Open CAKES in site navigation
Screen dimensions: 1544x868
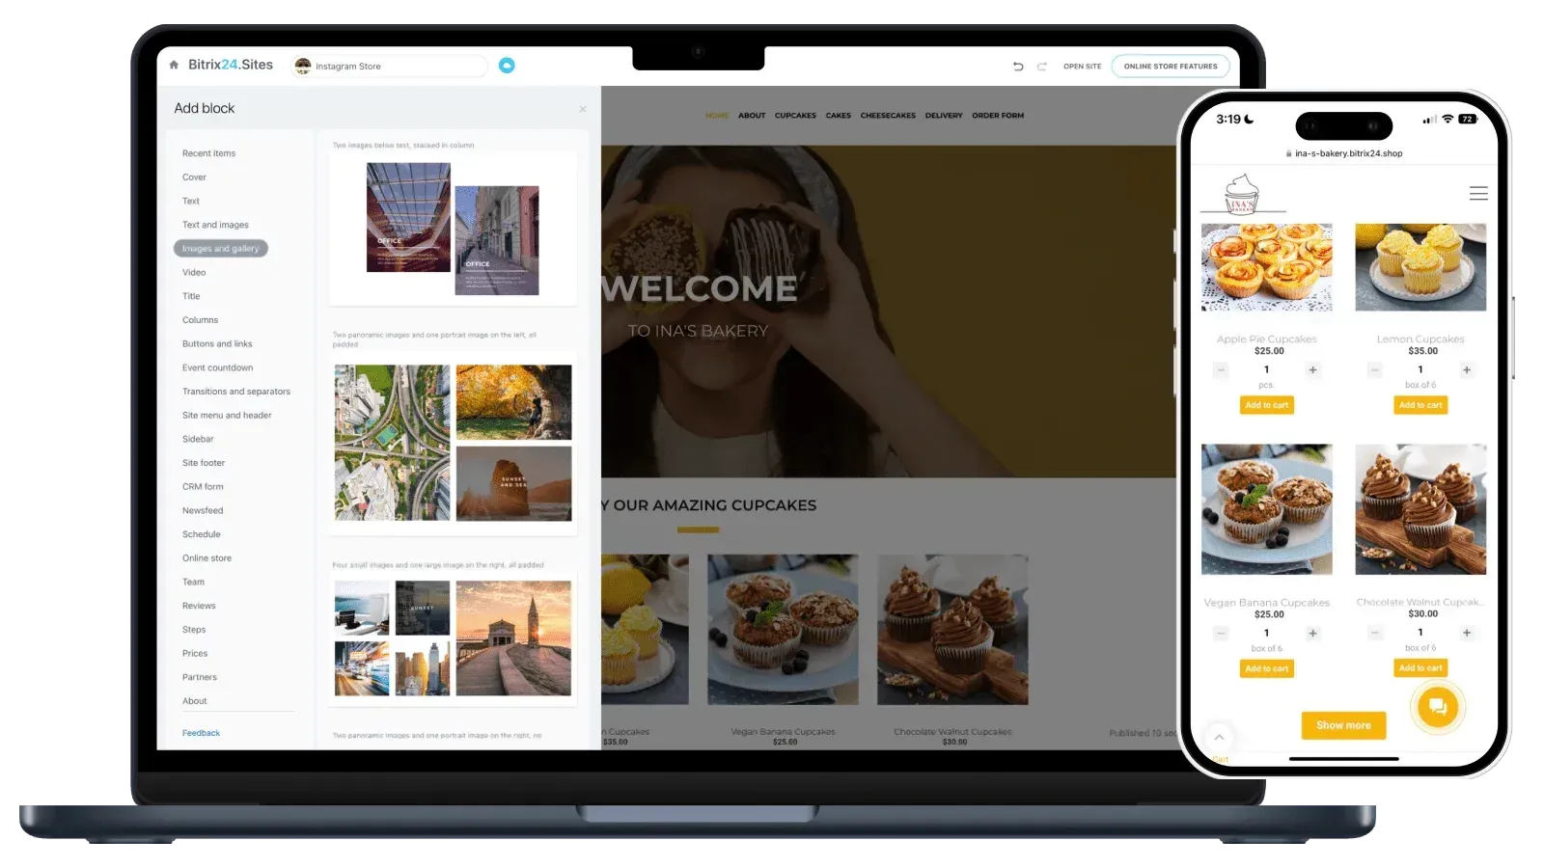point(839,116)
